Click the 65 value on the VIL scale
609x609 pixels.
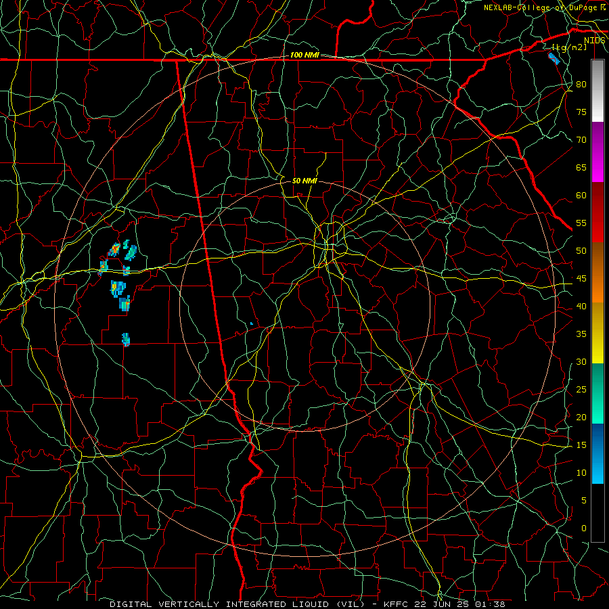(x=581, y=168)
